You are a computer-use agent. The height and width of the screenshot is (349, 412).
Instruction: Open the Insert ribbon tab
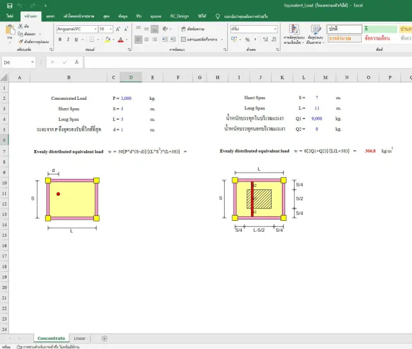[50, 16]
